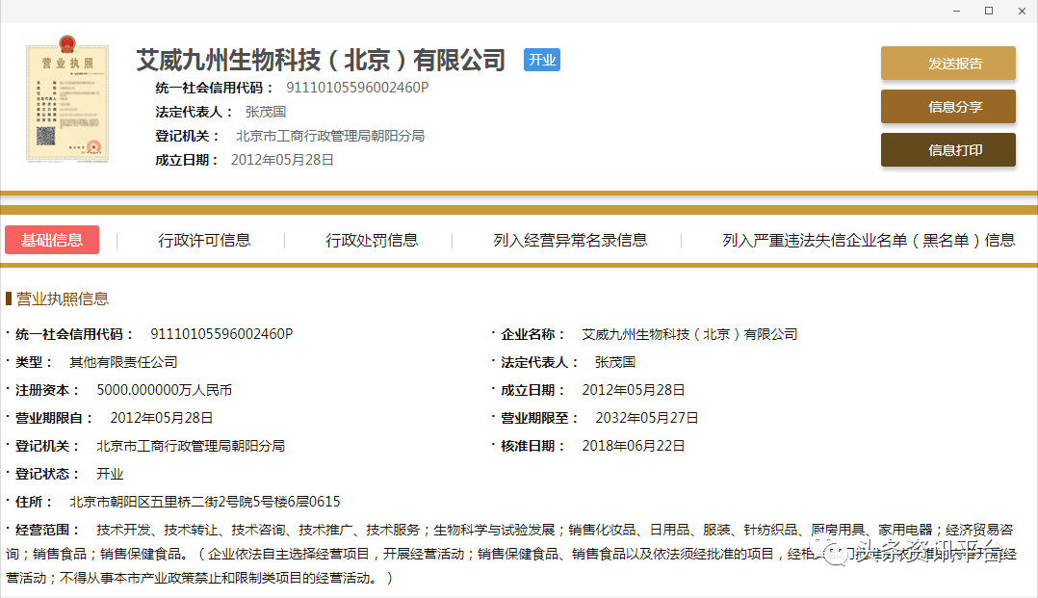1038x598 pixels.
Task: Select the 基础信息 tab
Action: (x=52, y=240)
